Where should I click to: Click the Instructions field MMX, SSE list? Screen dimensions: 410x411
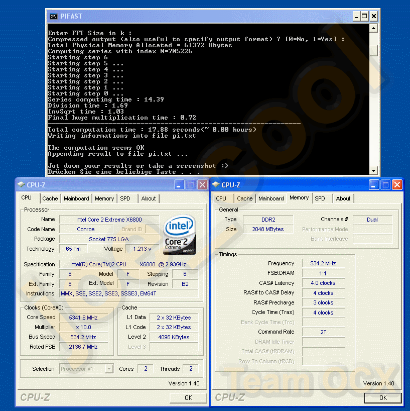(x=128, y=293)
